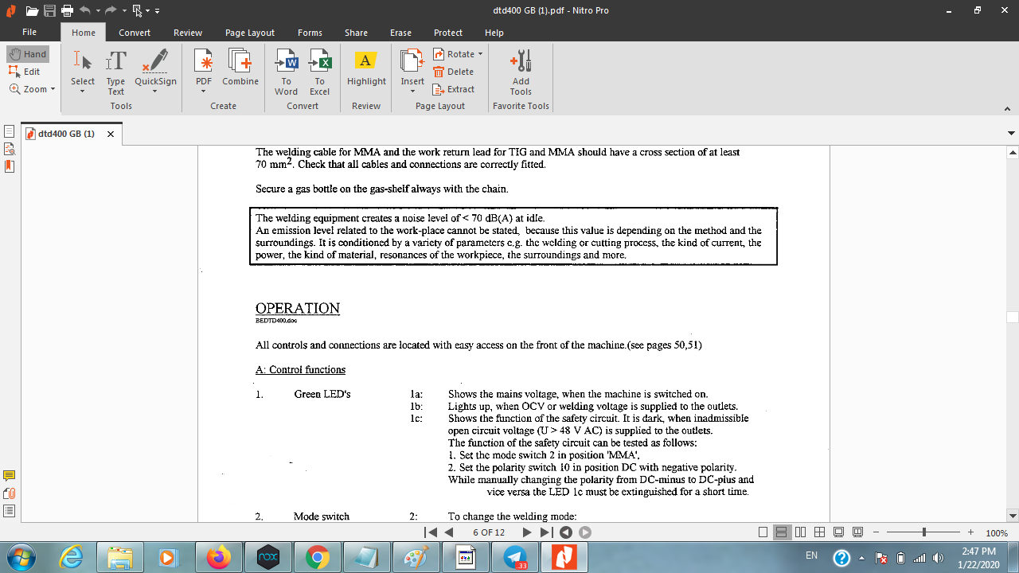Open the Rotate dropdown arrow
1019x573 pixels.
point(480,54)
